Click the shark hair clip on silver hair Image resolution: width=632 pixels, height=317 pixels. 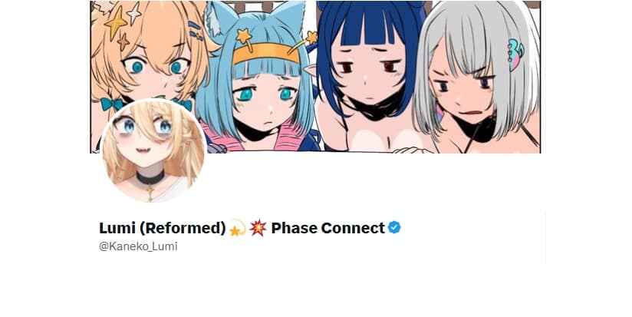(x=515, y=55)
